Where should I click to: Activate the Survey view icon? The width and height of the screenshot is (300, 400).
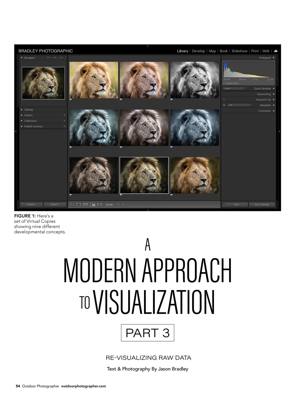point(92,204)
